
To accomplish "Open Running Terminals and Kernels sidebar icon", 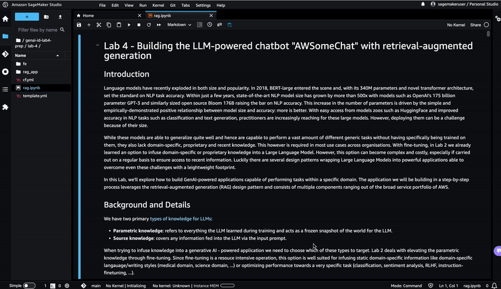I will pos(5,71).
